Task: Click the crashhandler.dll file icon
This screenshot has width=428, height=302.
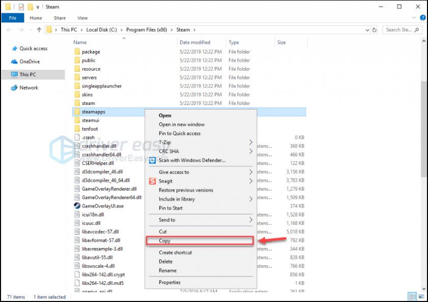Action: pyautogui.click(x=77, y=146)
